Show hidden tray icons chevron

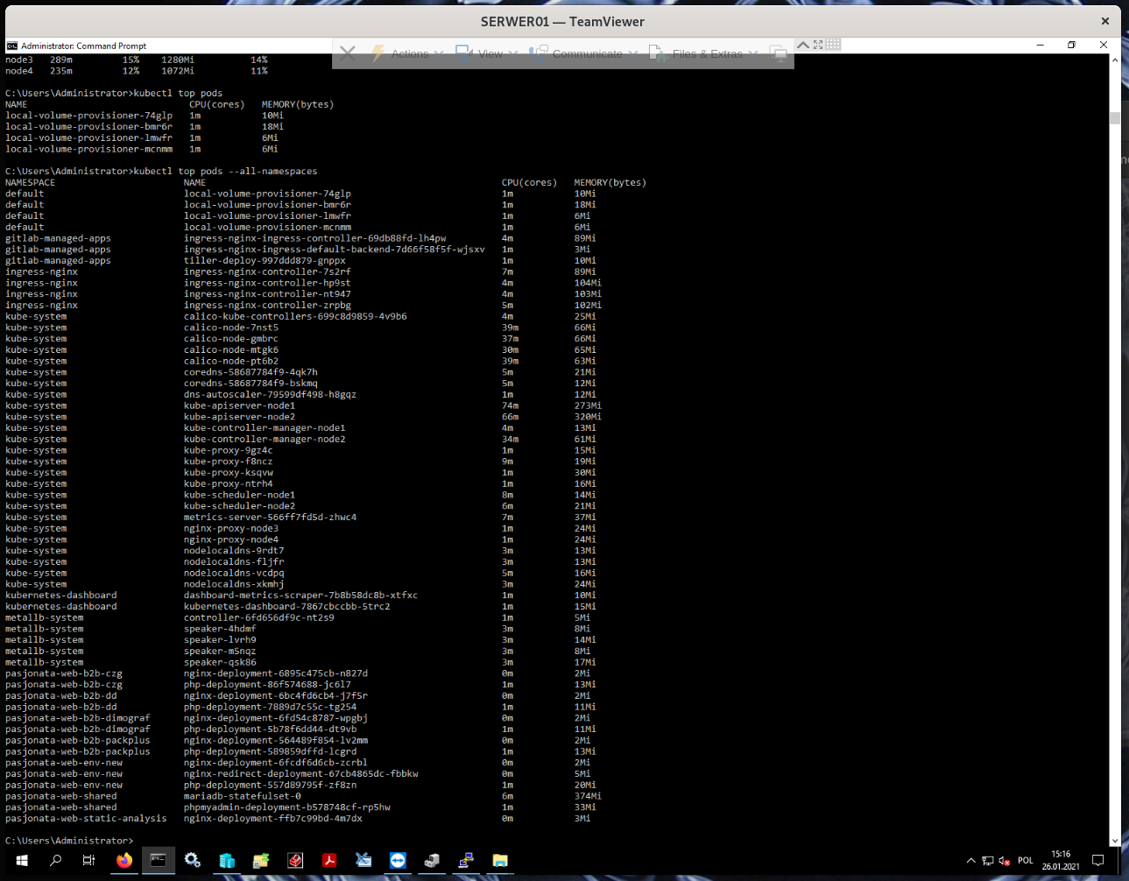pos(970,861)
